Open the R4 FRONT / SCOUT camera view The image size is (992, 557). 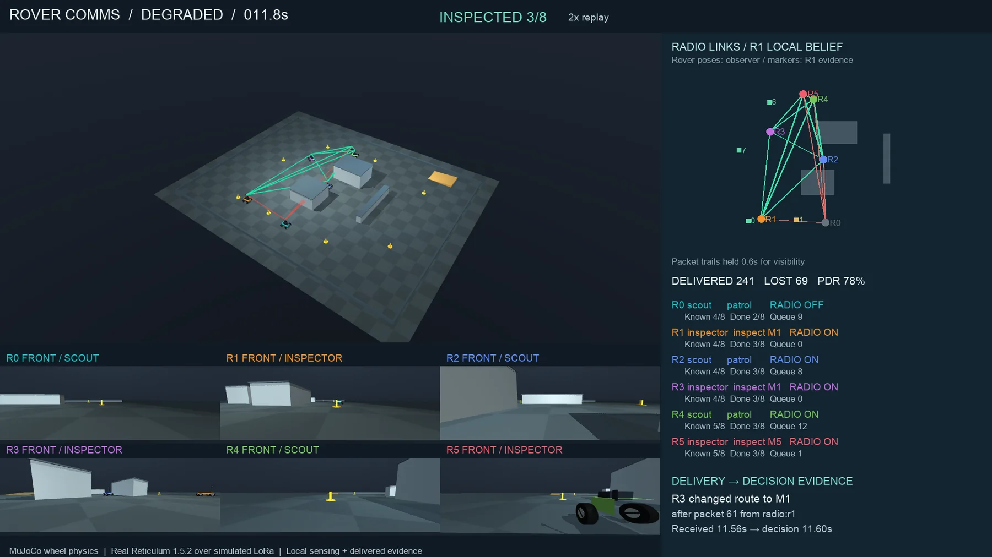point(330,495)
